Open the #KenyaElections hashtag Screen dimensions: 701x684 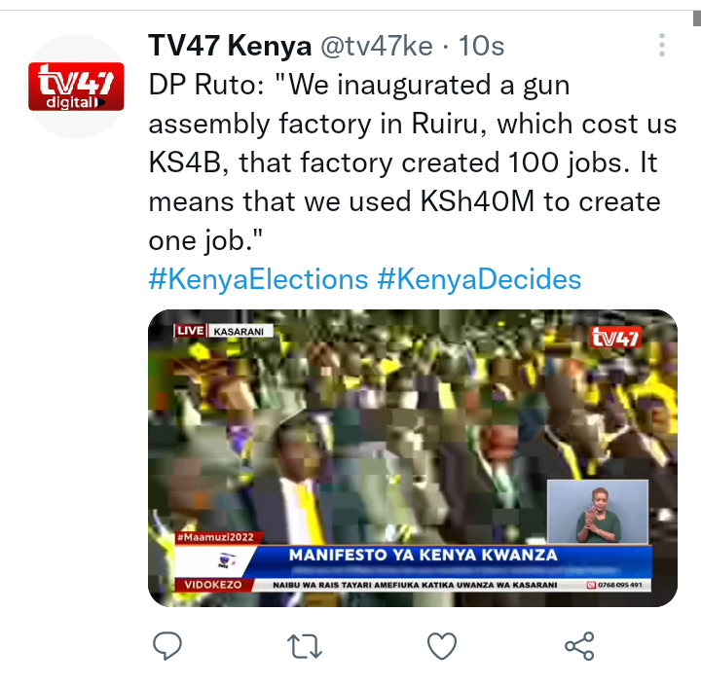click(x=258, y=279)
